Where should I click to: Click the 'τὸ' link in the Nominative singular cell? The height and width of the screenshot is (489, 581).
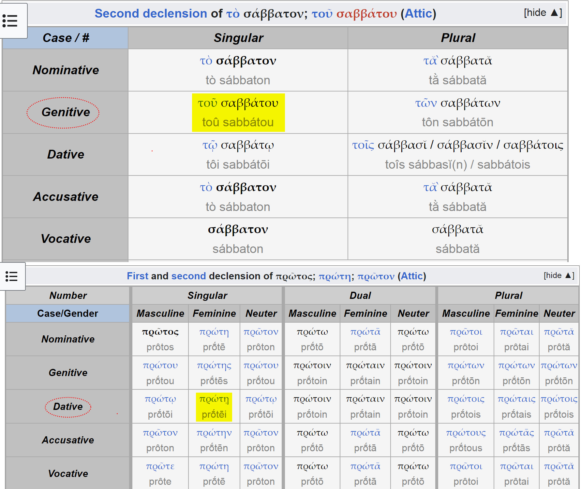206,61
